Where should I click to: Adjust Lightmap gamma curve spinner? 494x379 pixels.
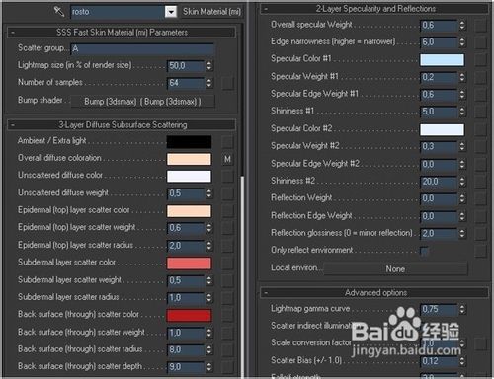coord(462,309)
